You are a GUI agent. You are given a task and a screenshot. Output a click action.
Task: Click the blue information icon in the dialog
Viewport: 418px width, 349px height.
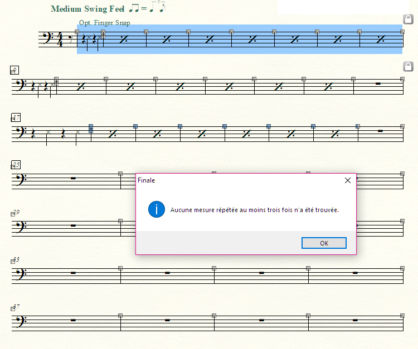coord(157,210)
